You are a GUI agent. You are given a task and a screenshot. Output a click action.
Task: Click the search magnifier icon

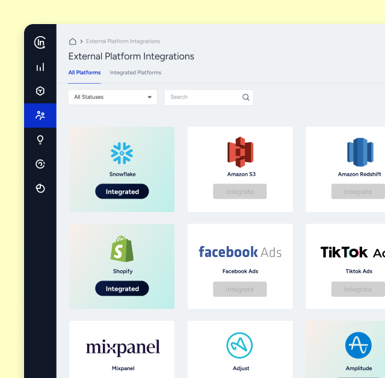[x=245, y=98]
